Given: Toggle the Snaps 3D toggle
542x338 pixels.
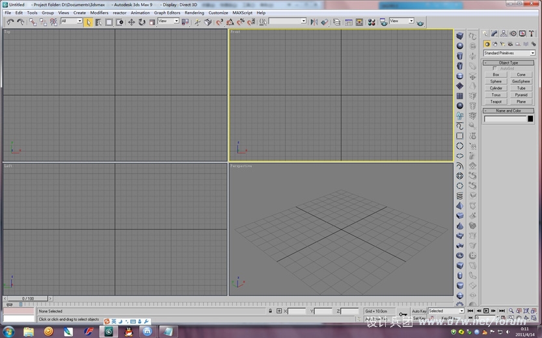Looking at the screenshot, I should click(219, 23).
